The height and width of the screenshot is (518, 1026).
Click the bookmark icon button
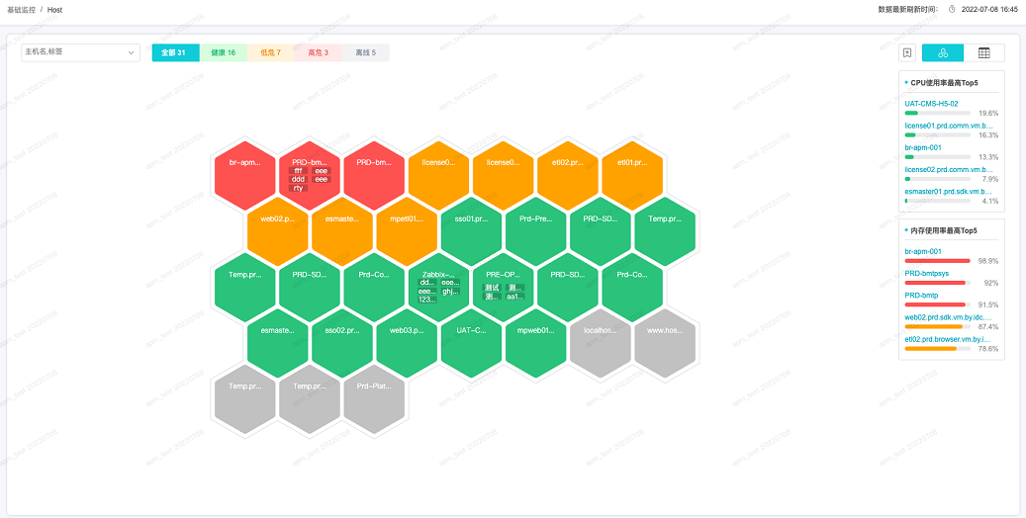point(907,53)
